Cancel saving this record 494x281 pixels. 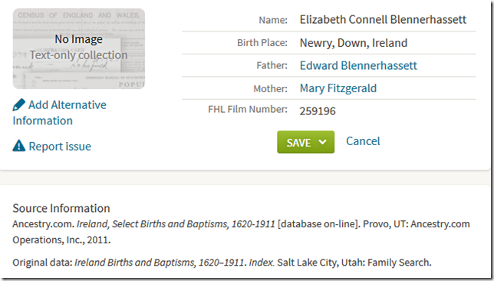(363, 141)
